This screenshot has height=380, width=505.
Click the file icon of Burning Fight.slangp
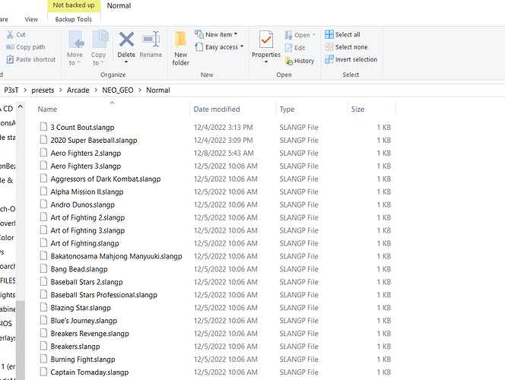click(x=43, y=359)
